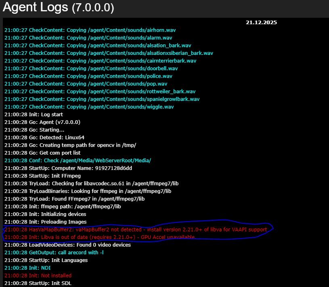Select the wiggle.wav log entry

[89, 107]
